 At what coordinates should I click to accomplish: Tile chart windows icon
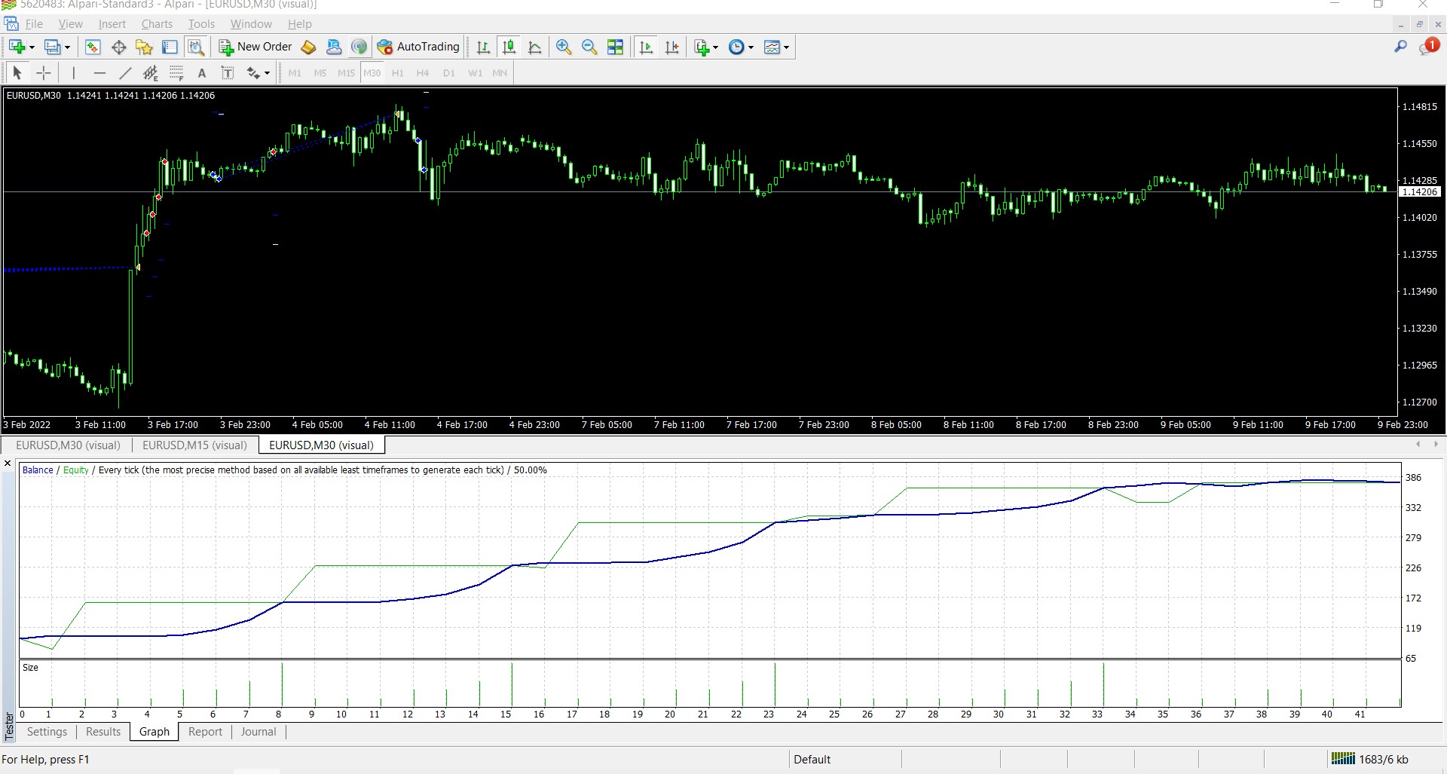[x=615, y=47]
